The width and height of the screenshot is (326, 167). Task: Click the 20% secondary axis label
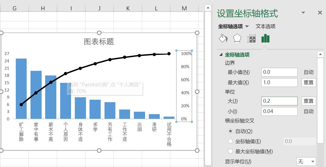pyautogui.click(x=185, y=106)
